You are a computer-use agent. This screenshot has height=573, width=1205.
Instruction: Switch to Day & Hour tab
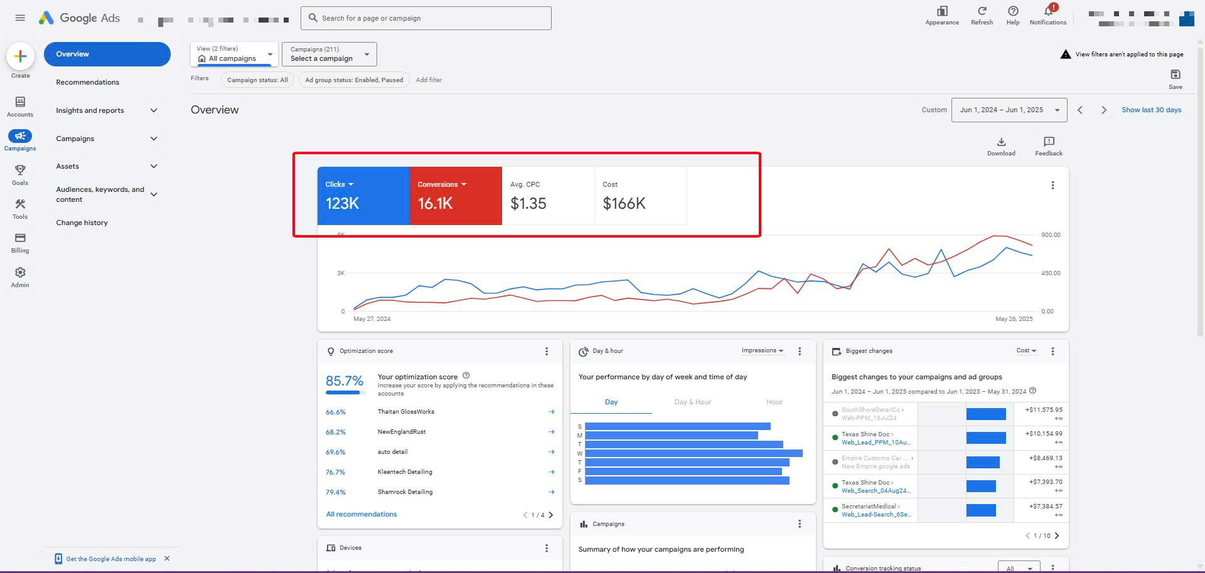point(693,402)
